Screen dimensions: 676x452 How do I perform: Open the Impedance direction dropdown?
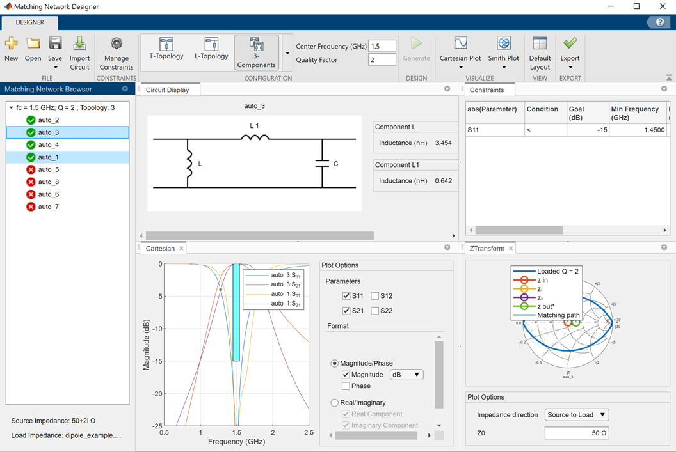tap(576, 415)
